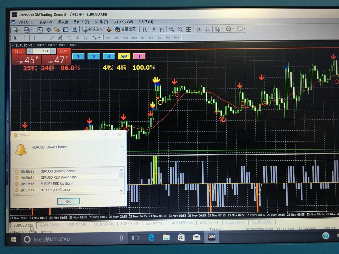Toggle chart auto scroll icon
The width and height of the screenshot is (339, 254).
point(199,29)
